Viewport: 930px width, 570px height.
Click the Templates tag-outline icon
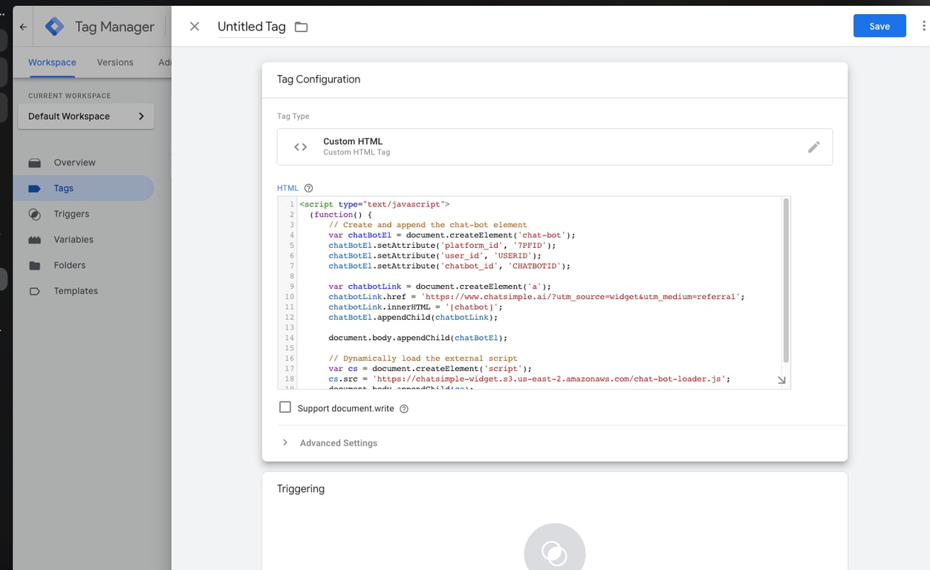point(35,291)
